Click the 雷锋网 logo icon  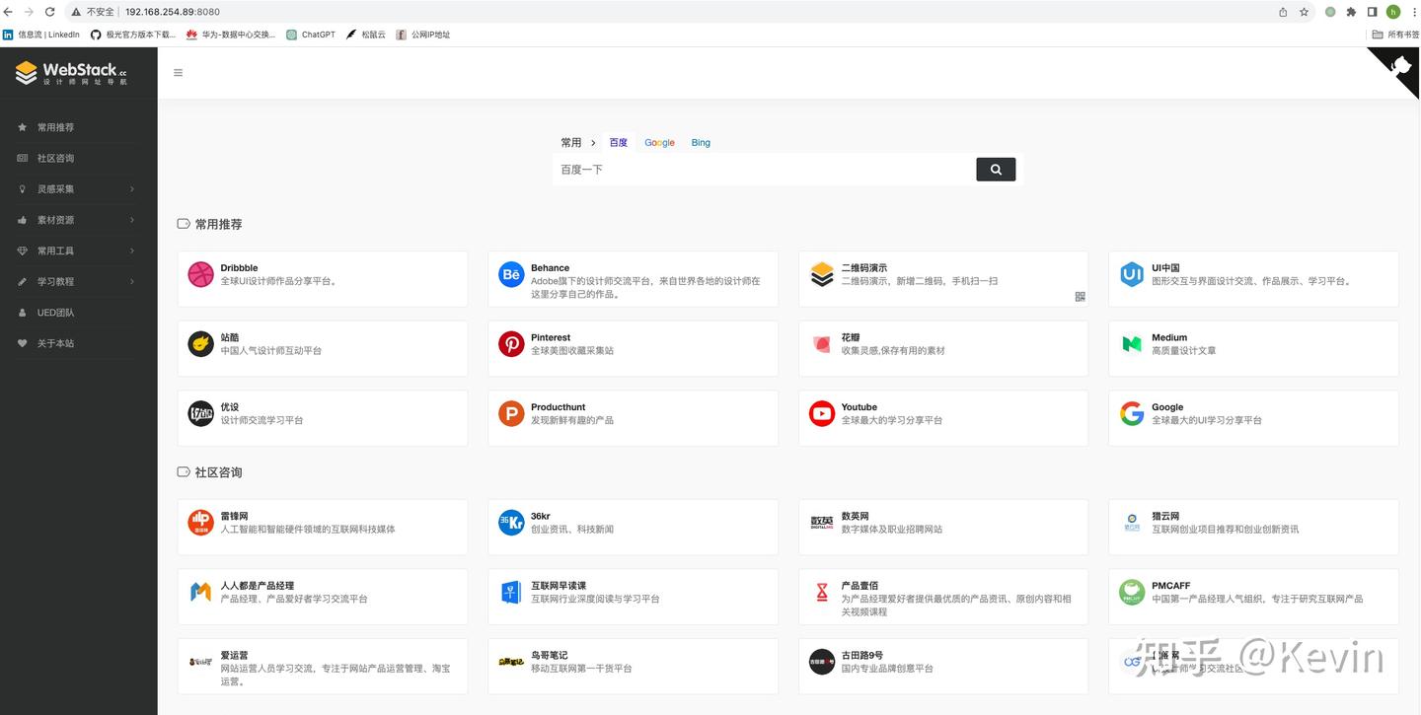pos(201,523)
